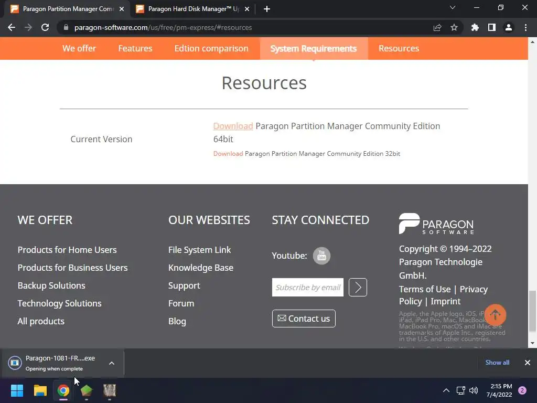Open the Support link in footer
The image size is (537, 403).
(x=184, y=285)
